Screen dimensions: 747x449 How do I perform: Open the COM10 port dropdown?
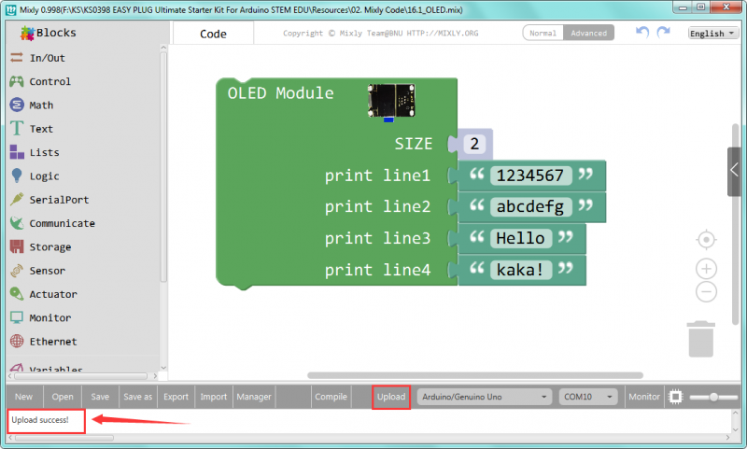pyautogui.click(x=588, y=397)
